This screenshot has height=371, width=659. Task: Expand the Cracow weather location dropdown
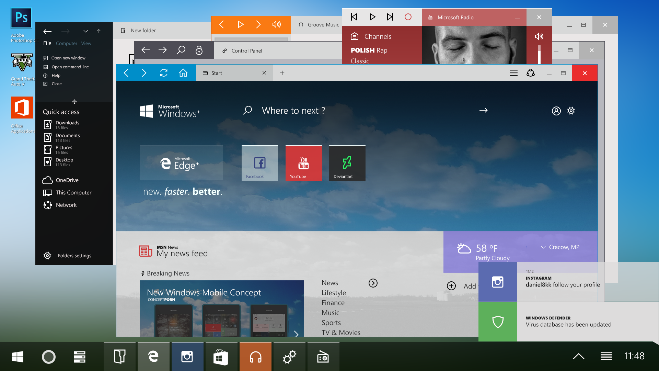click(543, 247)
